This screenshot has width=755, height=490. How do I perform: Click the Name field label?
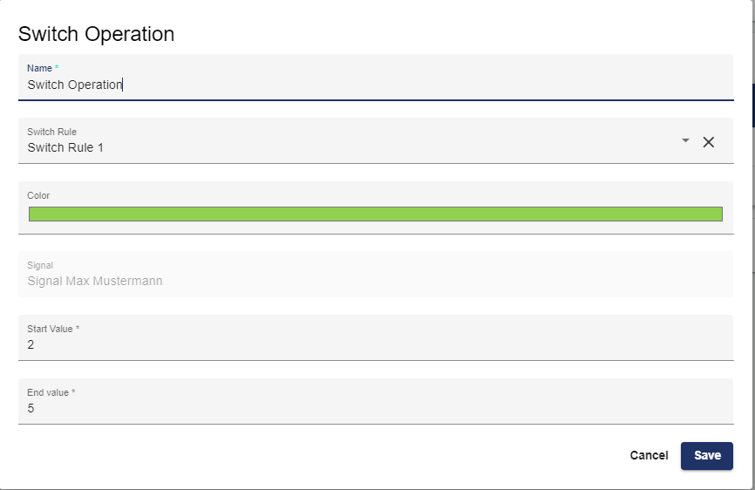coord(40,68)
